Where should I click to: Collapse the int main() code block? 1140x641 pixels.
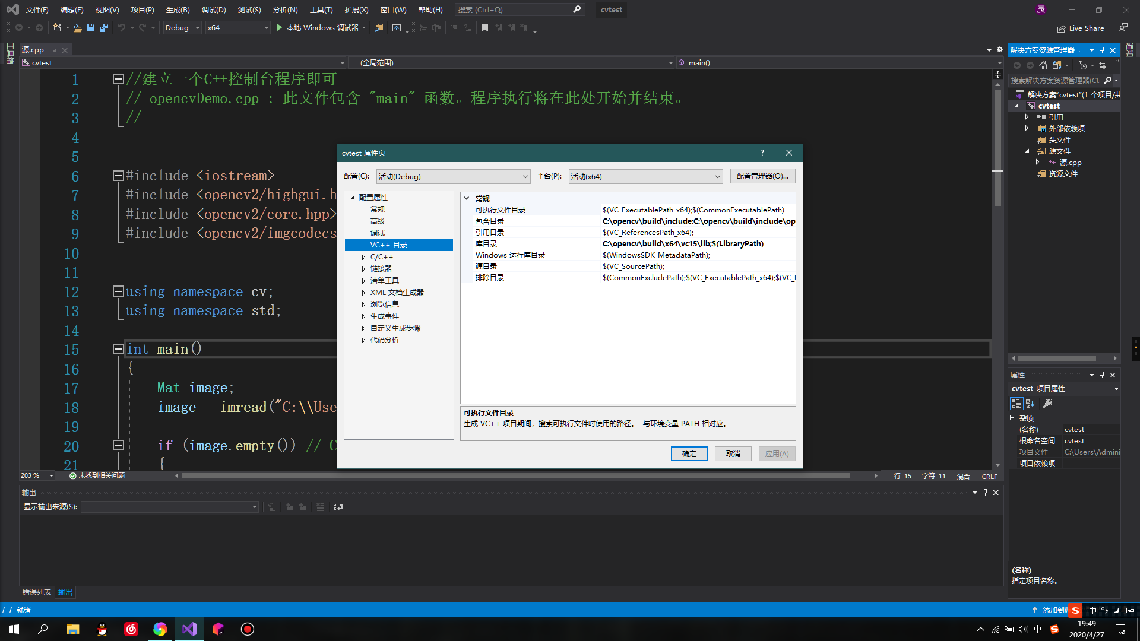click(x=118, y=349)
